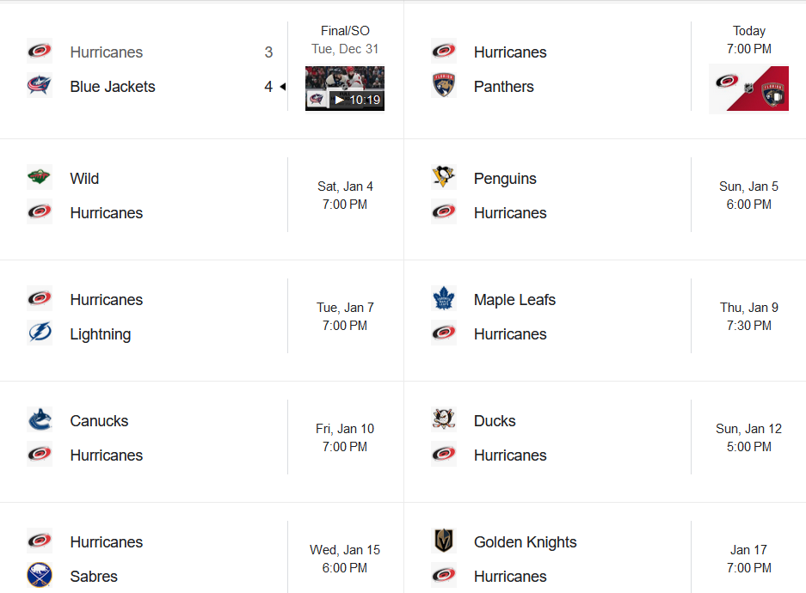The height and width of the screenshot is (593, 806).
Task: Click the Minnesota Wild logo
Action: pos(40,178)
